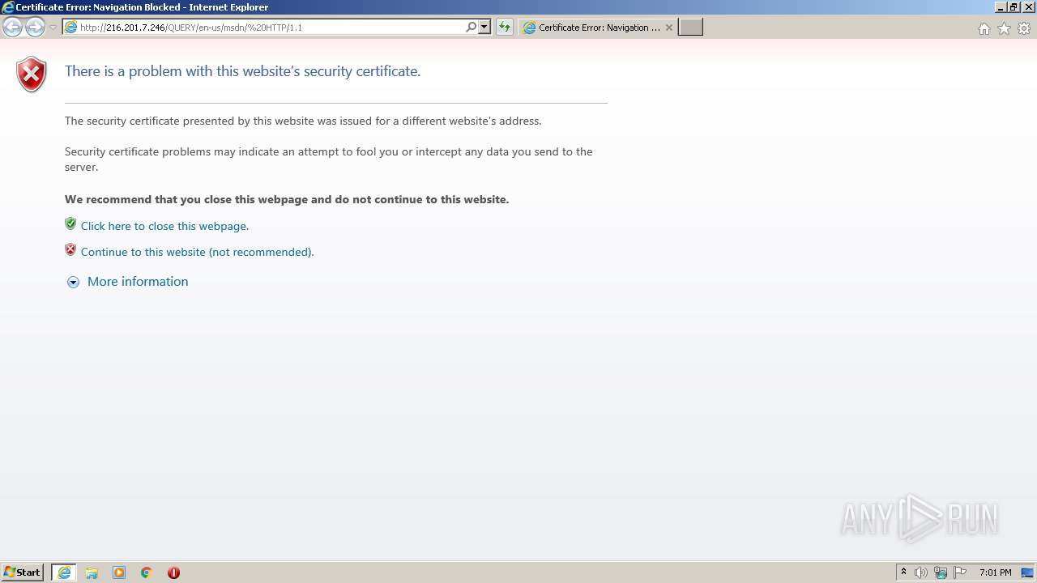Click green shield icon next to close webpage

pyautogui.click(x=70, y=224)
